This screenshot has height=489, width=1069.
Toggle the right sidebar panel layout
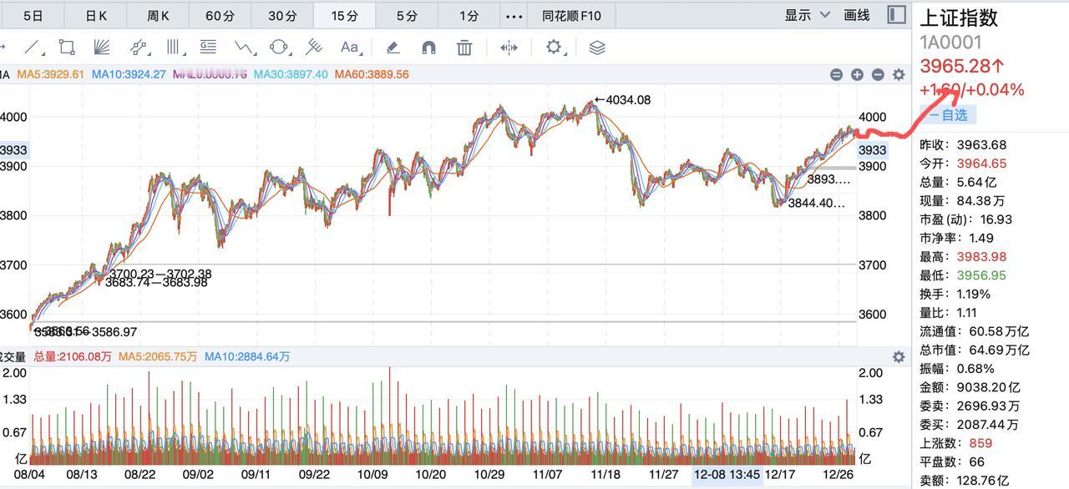click(x=896, y=15)
